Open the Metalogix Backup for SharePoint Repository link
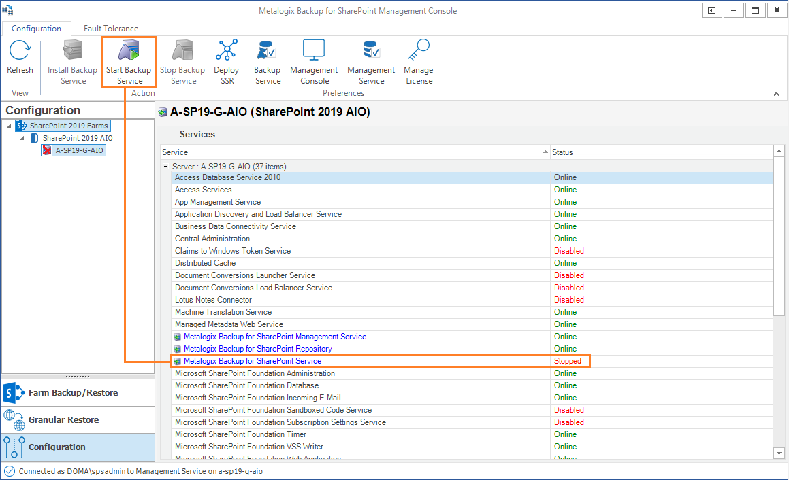Image resolution: width=789 pixels, height=480 pixels. (x=257, y=349)
